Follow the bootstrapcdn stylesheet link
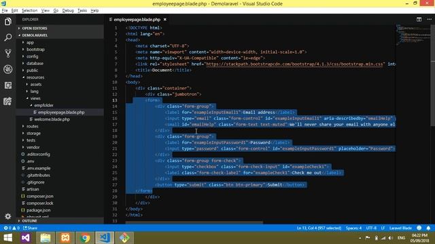 (x=294, y=64)
